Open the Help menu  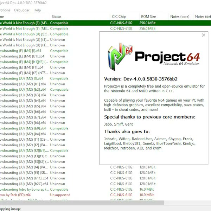click(37, 10)
